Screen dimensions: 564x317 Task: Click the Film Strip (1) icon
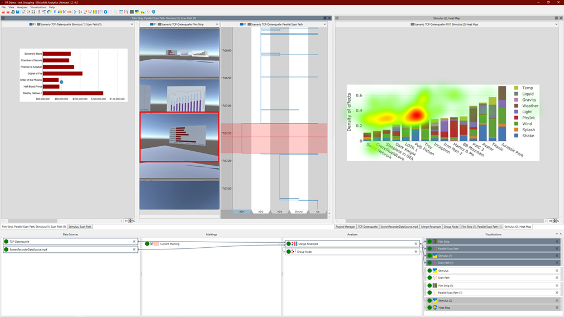click(x=435, y=286)
